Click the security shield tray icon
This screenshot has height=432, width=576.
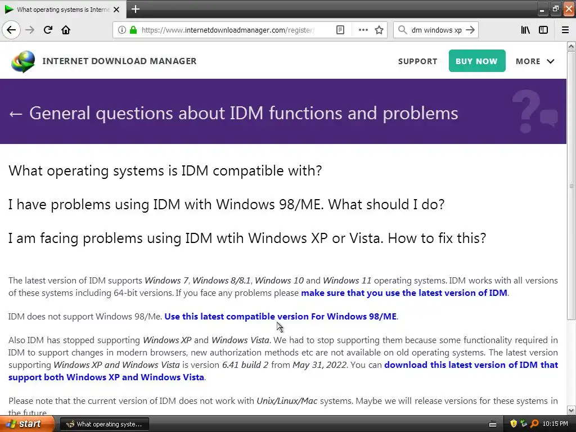click(x=514, y=424)
